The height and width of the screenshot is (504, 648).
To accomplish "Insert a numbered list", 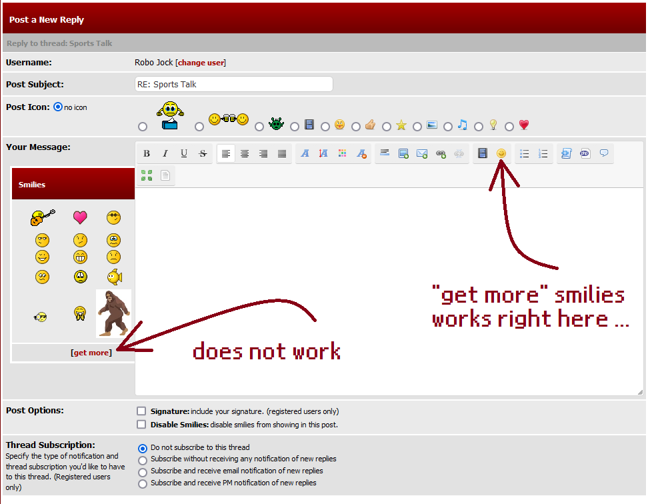I will pos(543,154).
